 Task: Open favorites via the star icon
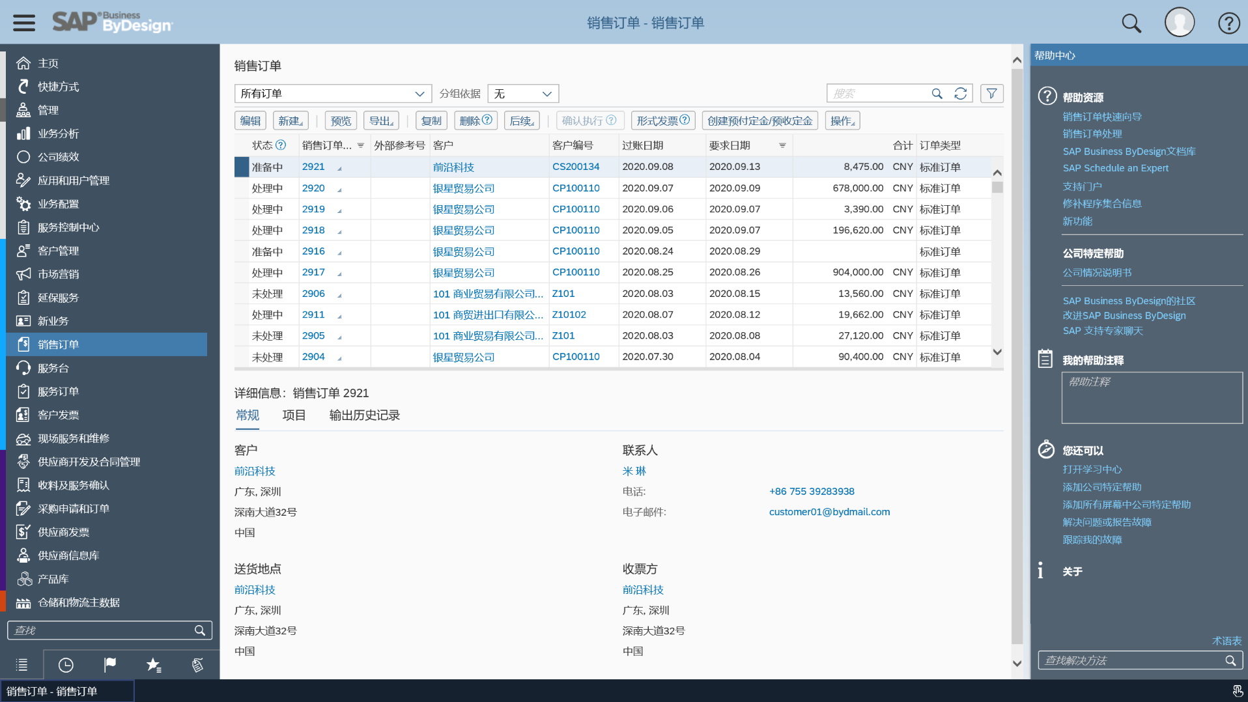[154, 664]
